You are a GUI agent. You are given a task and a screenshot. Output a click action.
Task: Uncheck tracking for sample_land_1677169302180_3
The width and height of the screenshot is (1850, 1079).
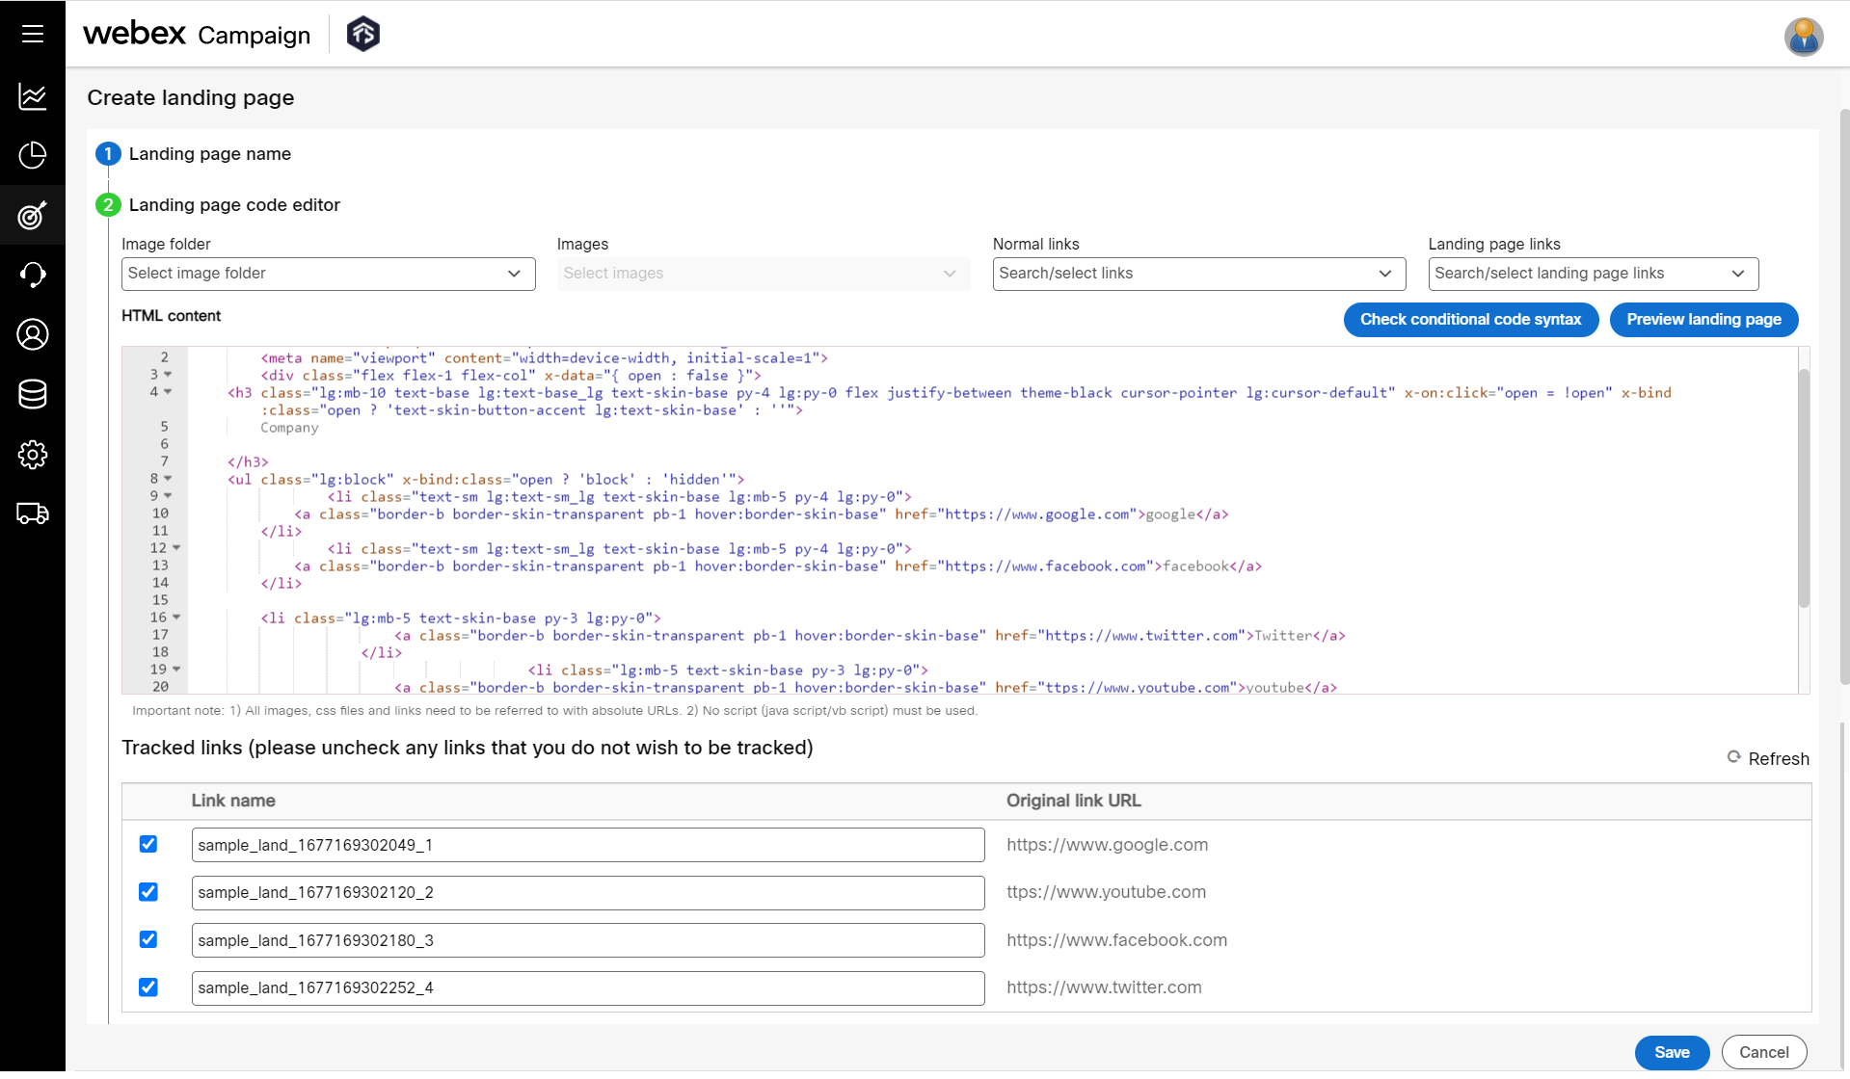(148, 939)
